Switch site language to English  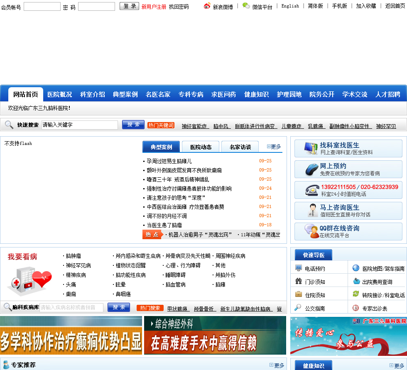290,6
